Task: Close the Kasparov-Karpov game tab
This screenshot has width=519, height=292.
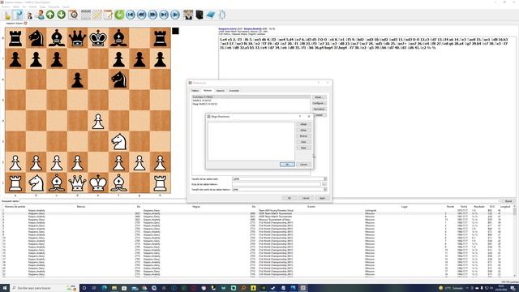Action: (x=25, y=24)
